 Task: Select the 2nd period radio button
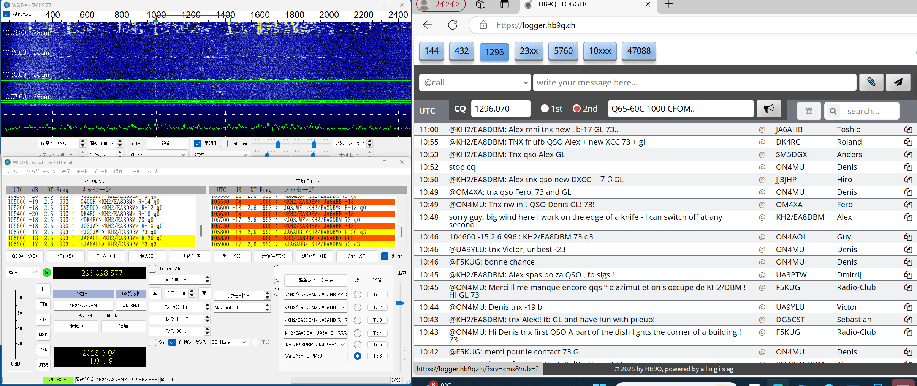(x=576, y=109)
